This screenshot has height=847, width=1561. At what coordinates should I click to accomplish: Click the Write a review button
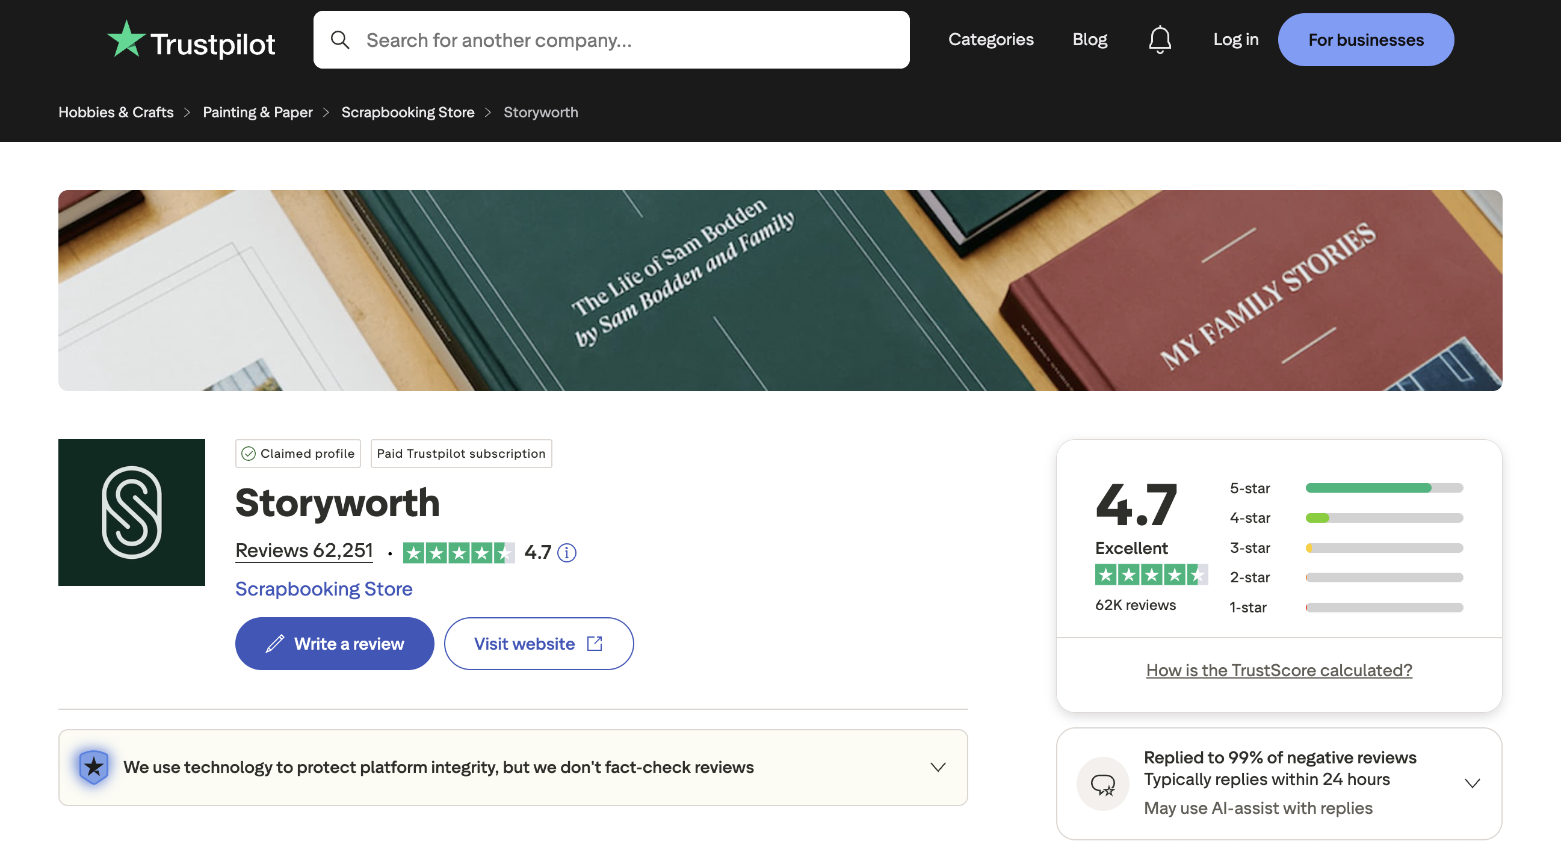pyautogui.click(x=335, y=644)
